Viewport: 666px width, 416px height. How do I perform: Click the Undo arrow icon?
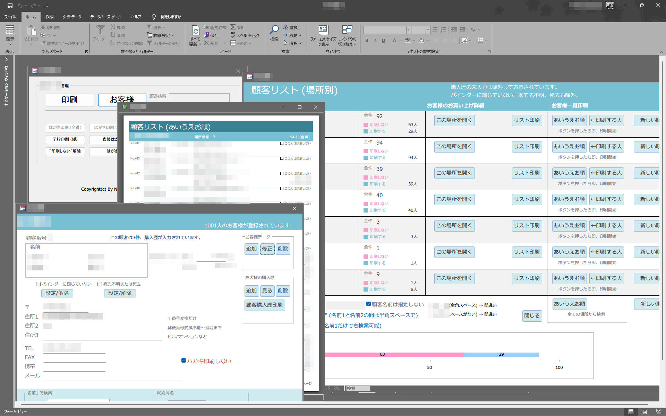click(20, 6)
